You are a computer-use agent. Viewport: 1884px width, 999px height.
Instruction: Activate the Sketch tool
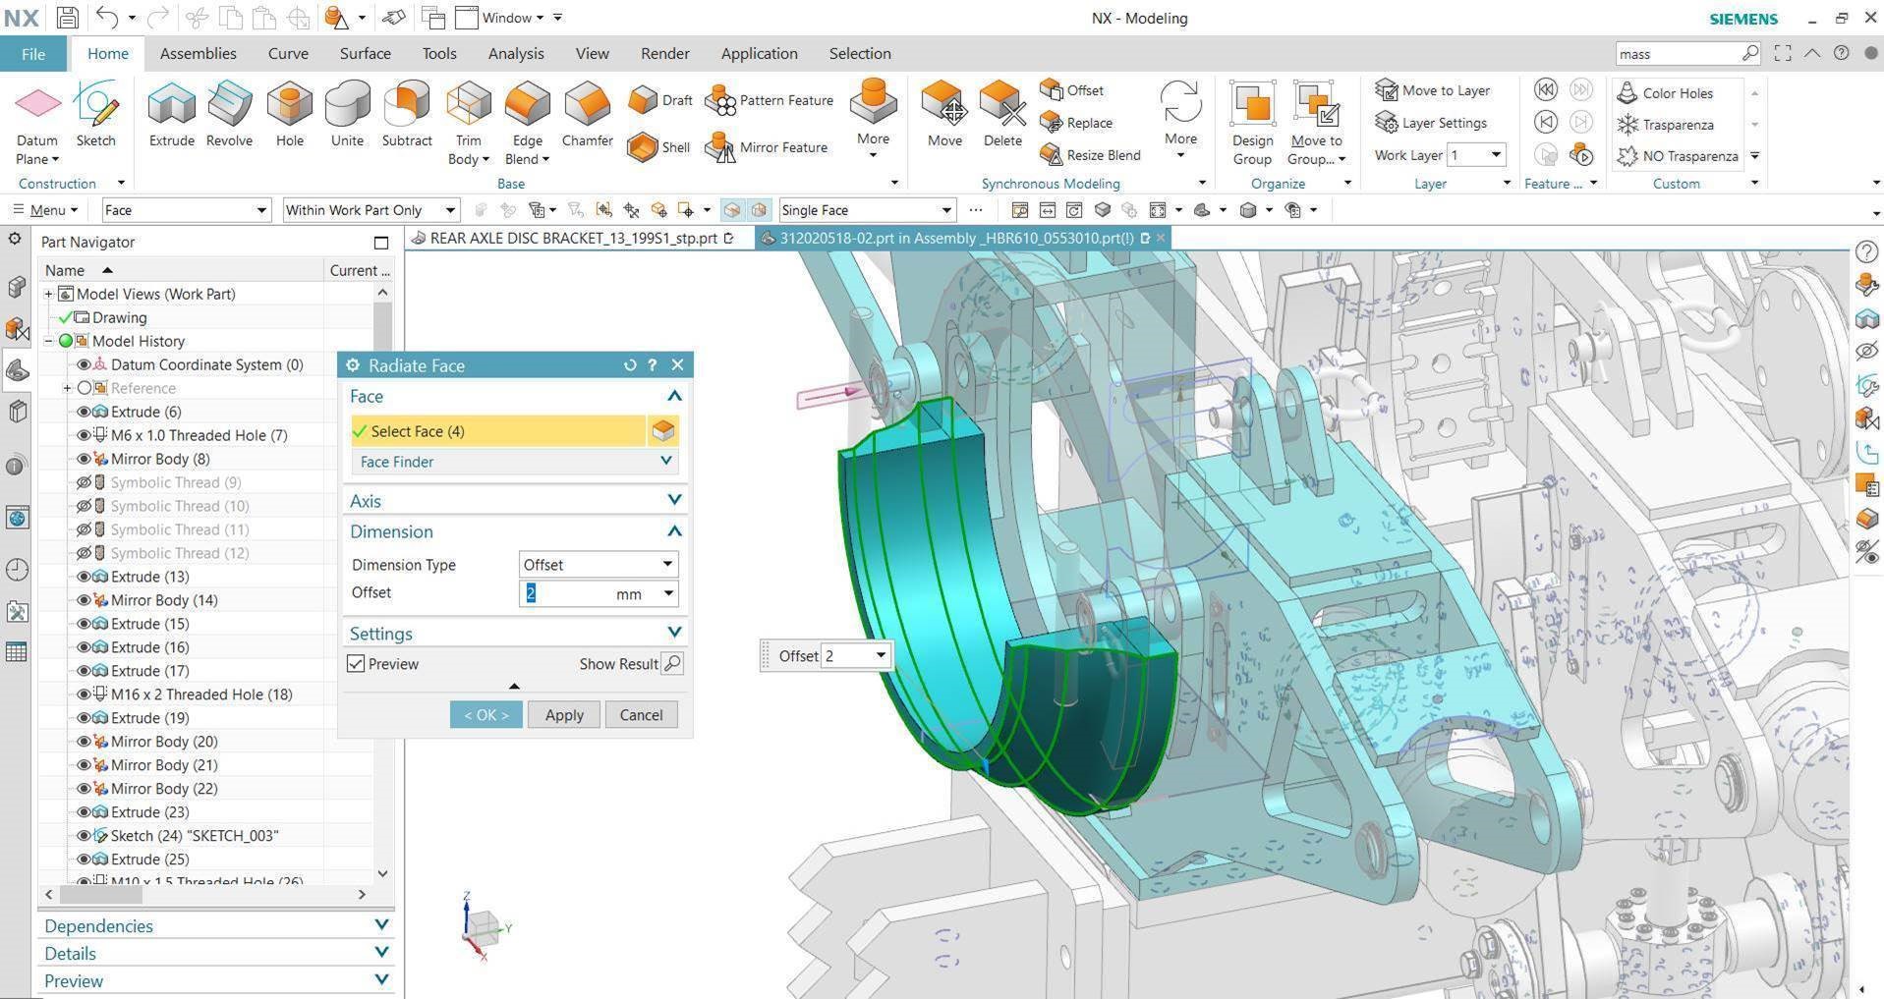96,115
